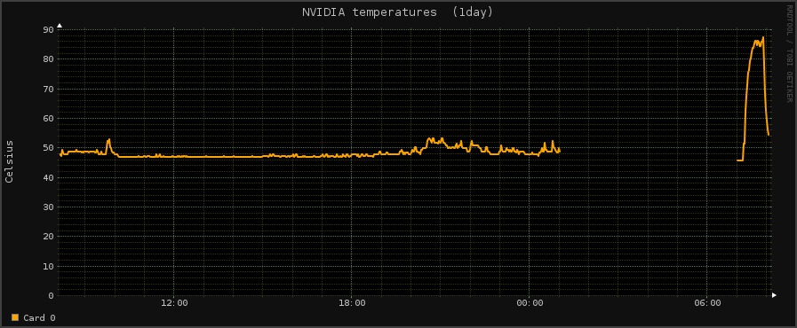This screenshot has height=328, width=797.
Task: Click the 'Card 0' legend label
Action: [x=39, y=318]
